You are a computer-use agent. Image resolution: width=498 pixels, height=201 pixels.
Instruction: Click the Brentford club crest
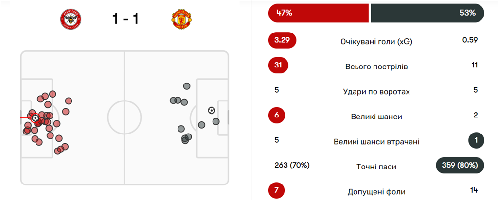coord(71,19)
